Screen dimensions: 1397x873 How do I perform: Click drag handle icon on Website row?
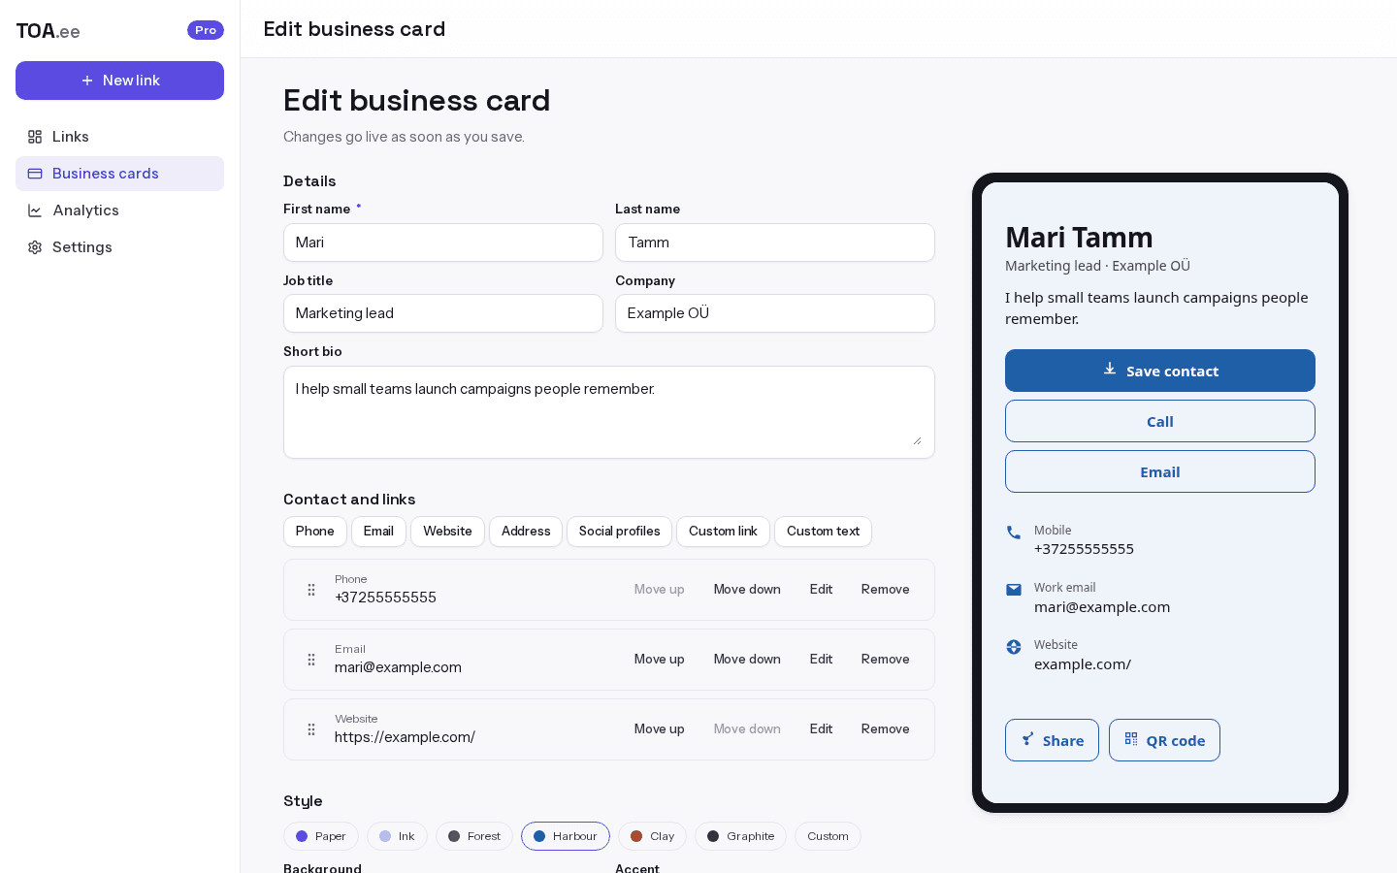311,729
